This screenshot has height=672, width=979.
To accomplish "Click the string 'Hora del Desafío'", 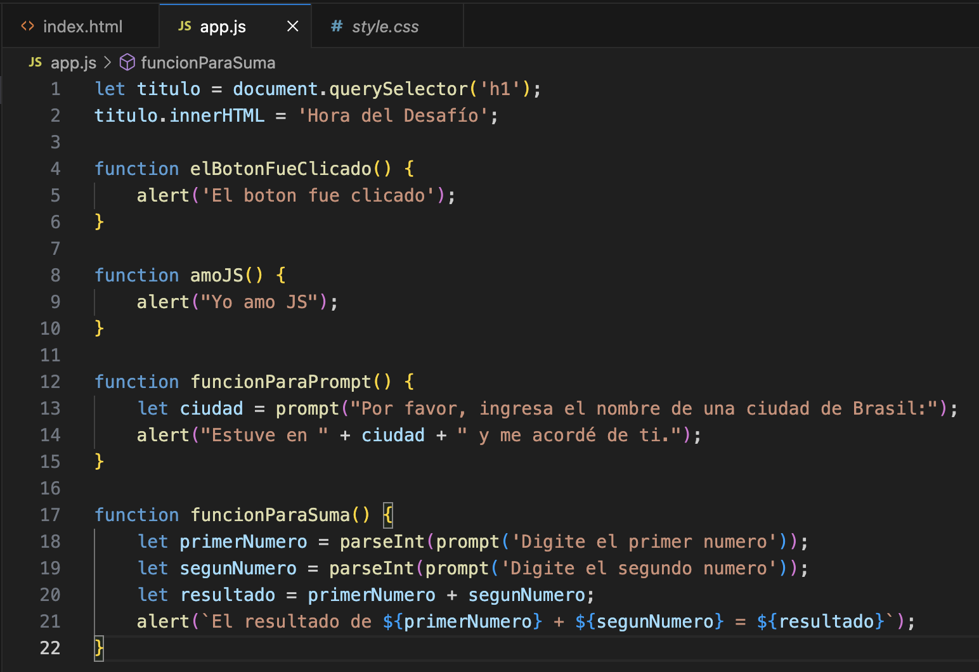I will (x=393, y=115).
